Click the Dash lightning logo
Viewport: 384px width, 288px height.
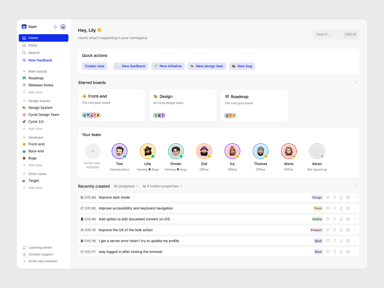pyautogui.click(x=24, y=27)
